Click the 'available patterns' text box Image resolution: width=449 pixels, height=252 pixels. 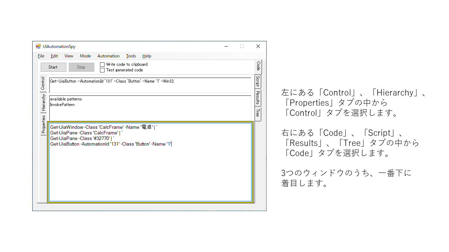(x=150, y=108)
